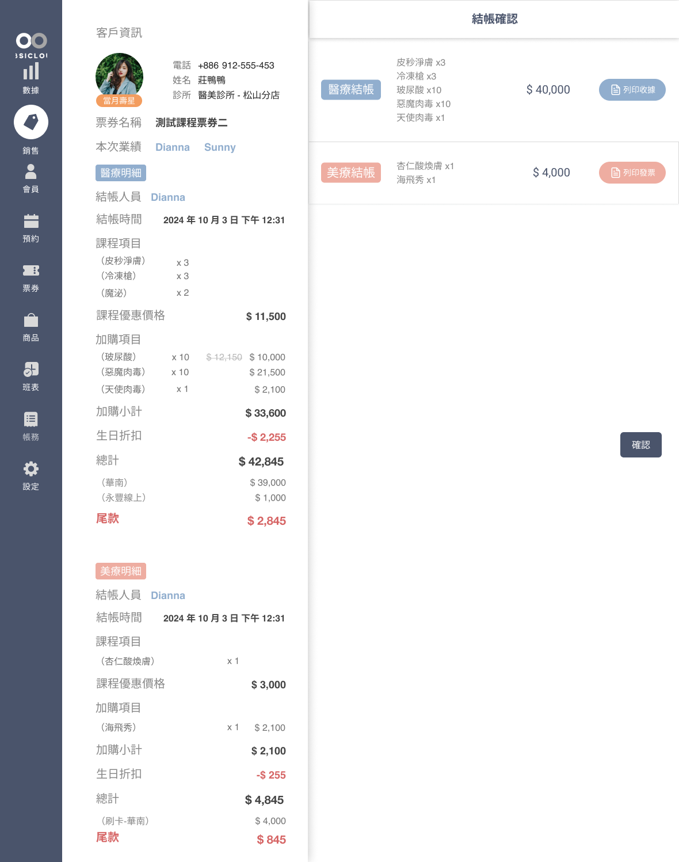
Task: Click the customer profile photo
Action: point(119,76)
